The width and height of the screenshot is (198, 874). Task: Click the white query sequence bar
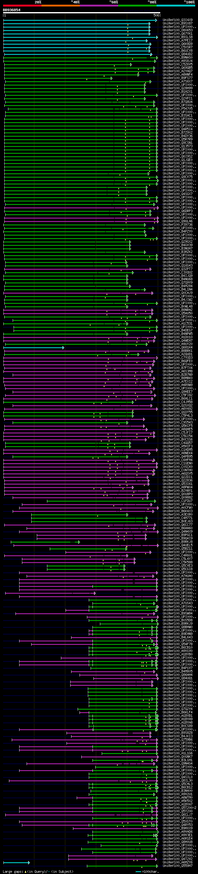[x=81, y=13]
